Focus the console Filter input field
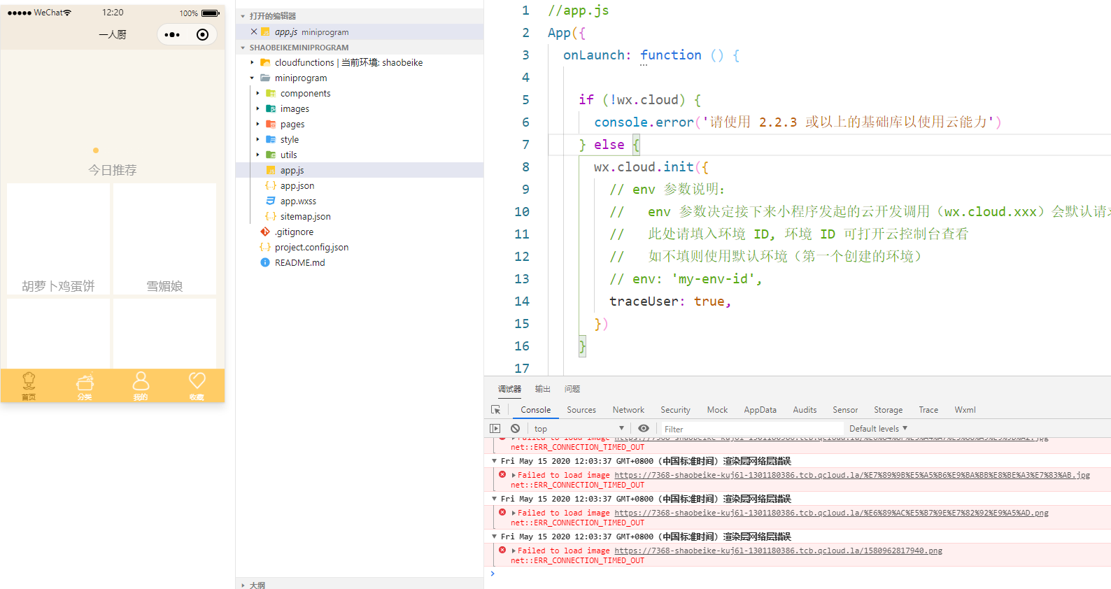1111x589 pixels. pyautogui.click(x=752, y=429)
